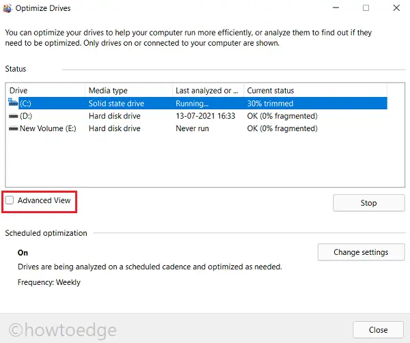Image resolution: width=410 pixels, height=343 pixels.
Task: Click the 30% trimmed status cell
Action: click(x=270, y=104)
